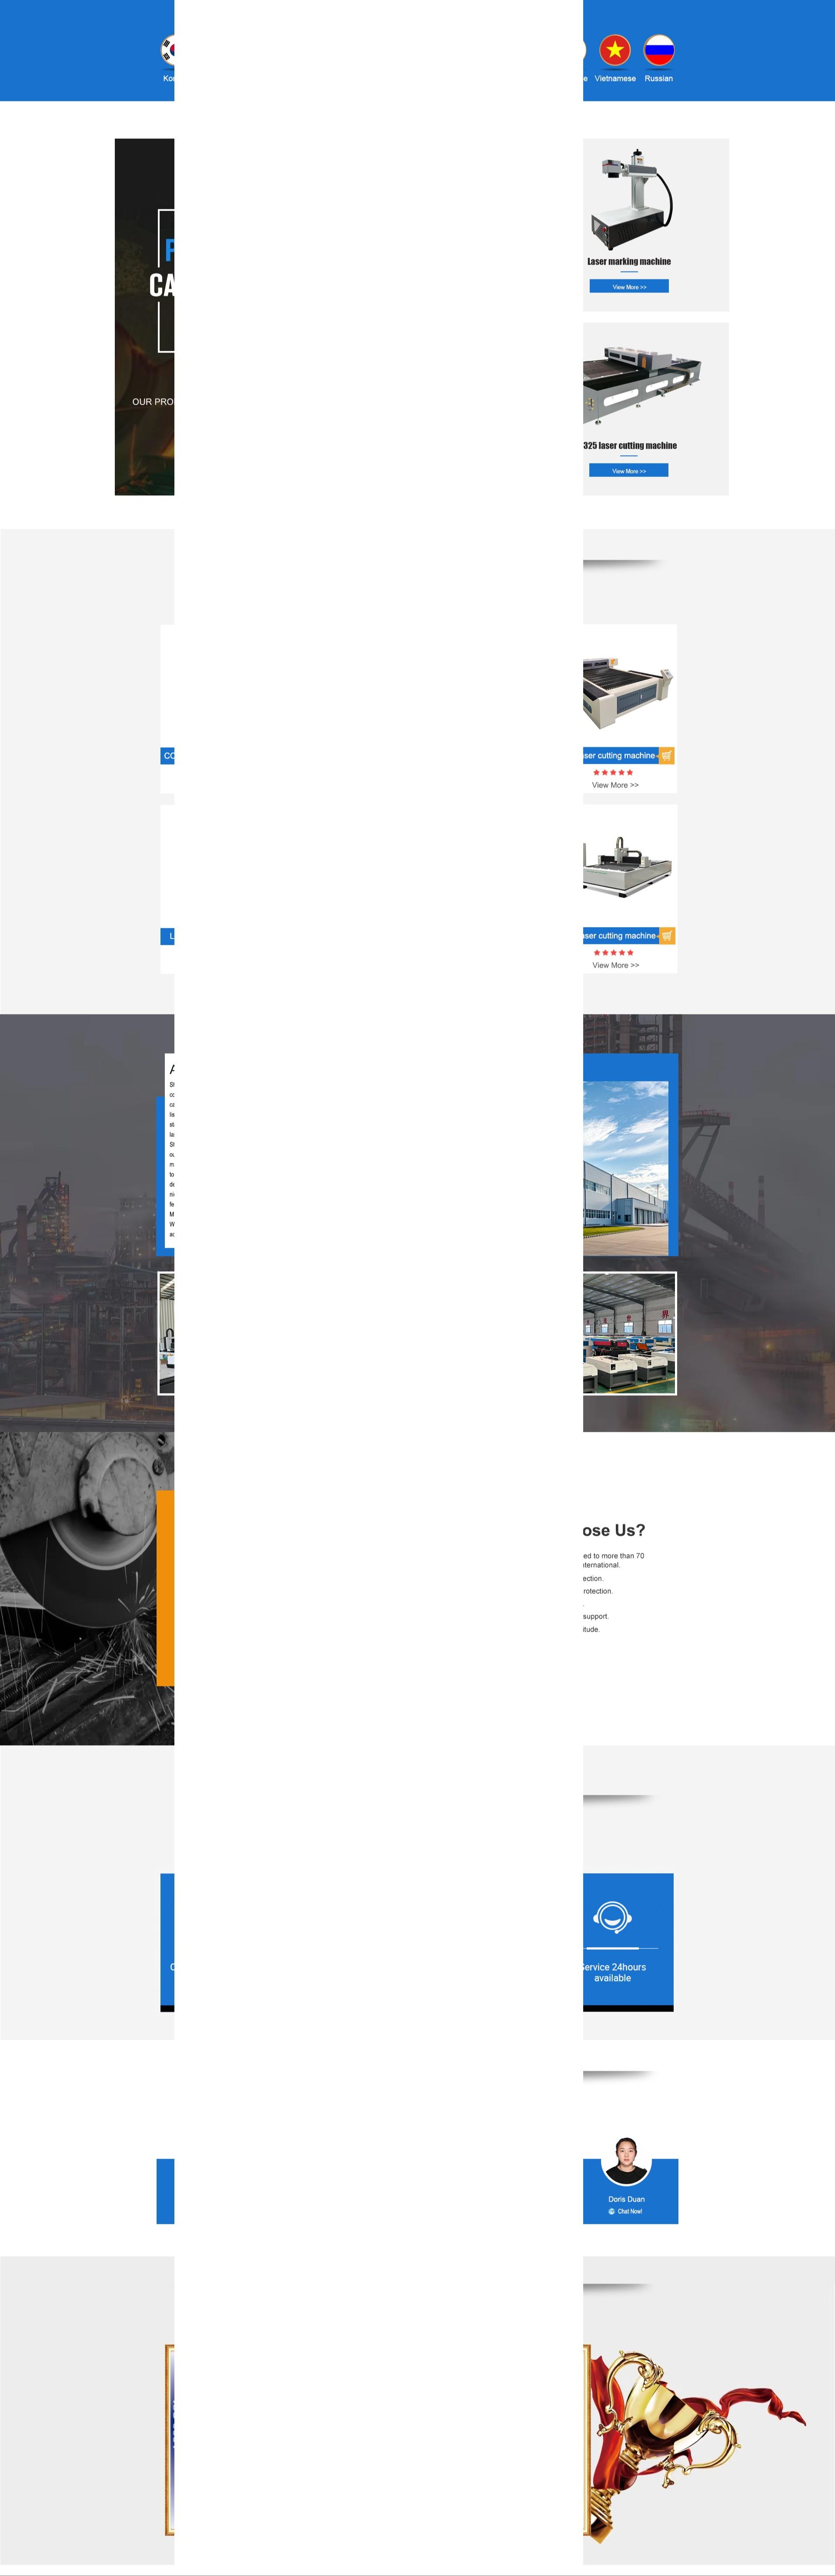The width and height of the screenshot is (835, 2576).
Task: Open View More under 1325 laser cutting machine
Action: coord(628,471)
